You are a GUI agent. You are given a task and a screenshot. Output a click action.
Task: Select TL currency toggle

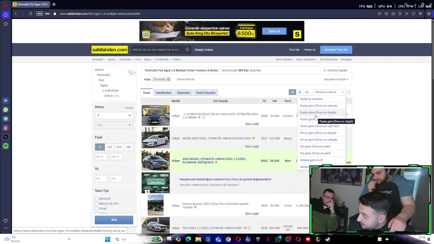pyautogui.click(x=100, y=147)
